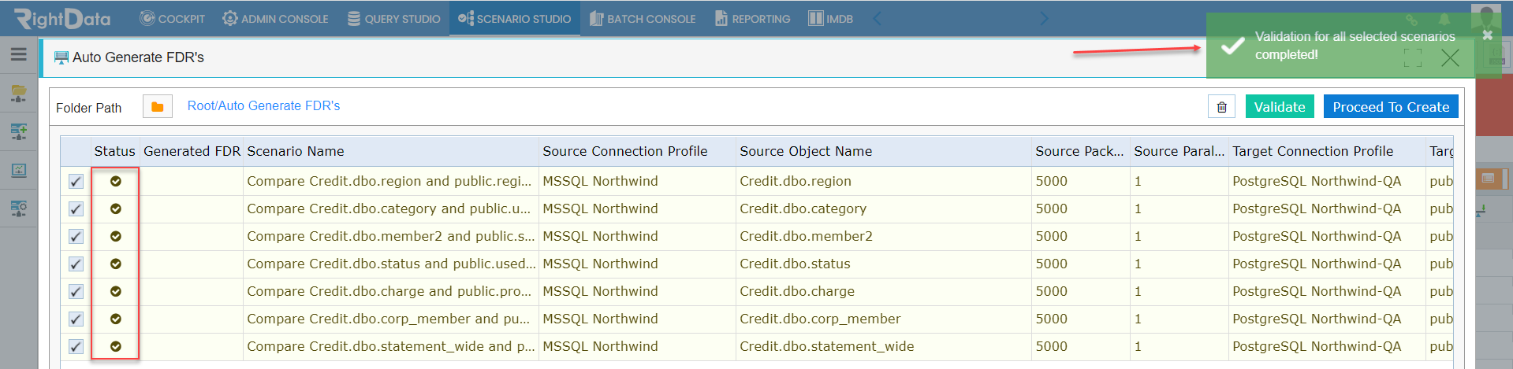Click the folder browse icon next to Folder Path
The height and width of the screenshot is (369, 1513).
pyautogui.click(x=158, y=106)
